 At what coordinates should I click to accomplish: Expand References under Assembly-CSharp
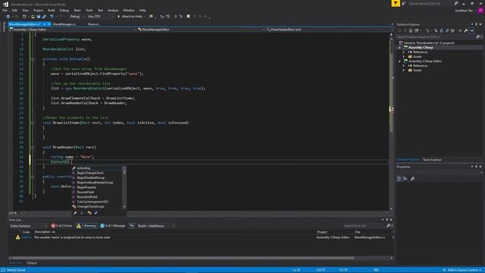click(x=404, y=52)
